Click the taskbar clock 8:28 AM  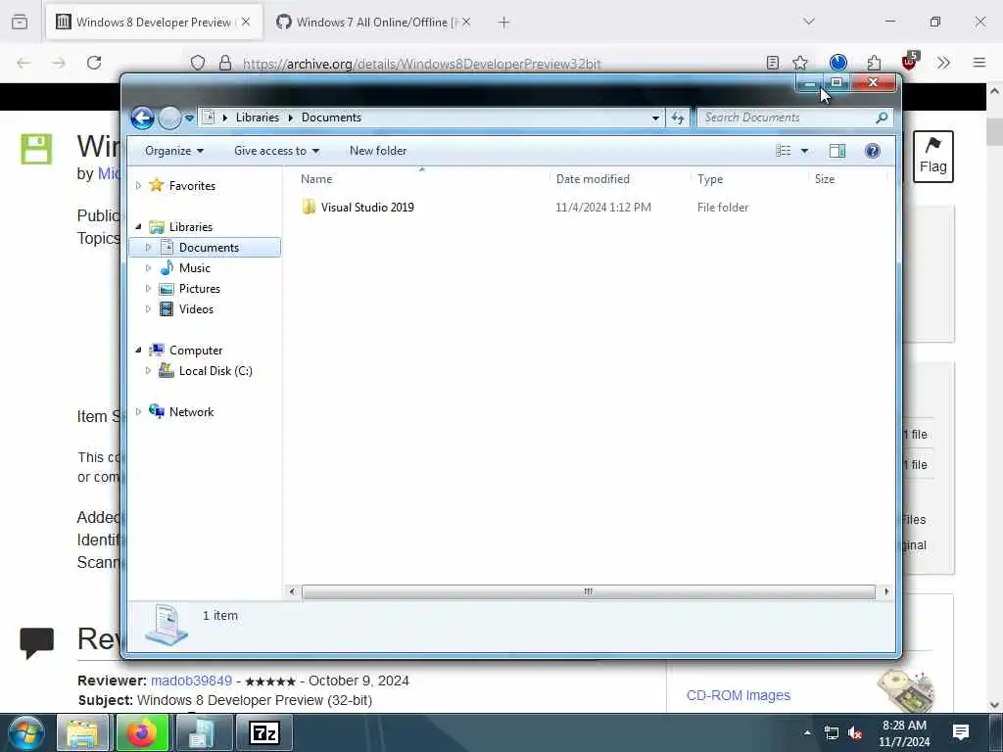tap(904, 726)
